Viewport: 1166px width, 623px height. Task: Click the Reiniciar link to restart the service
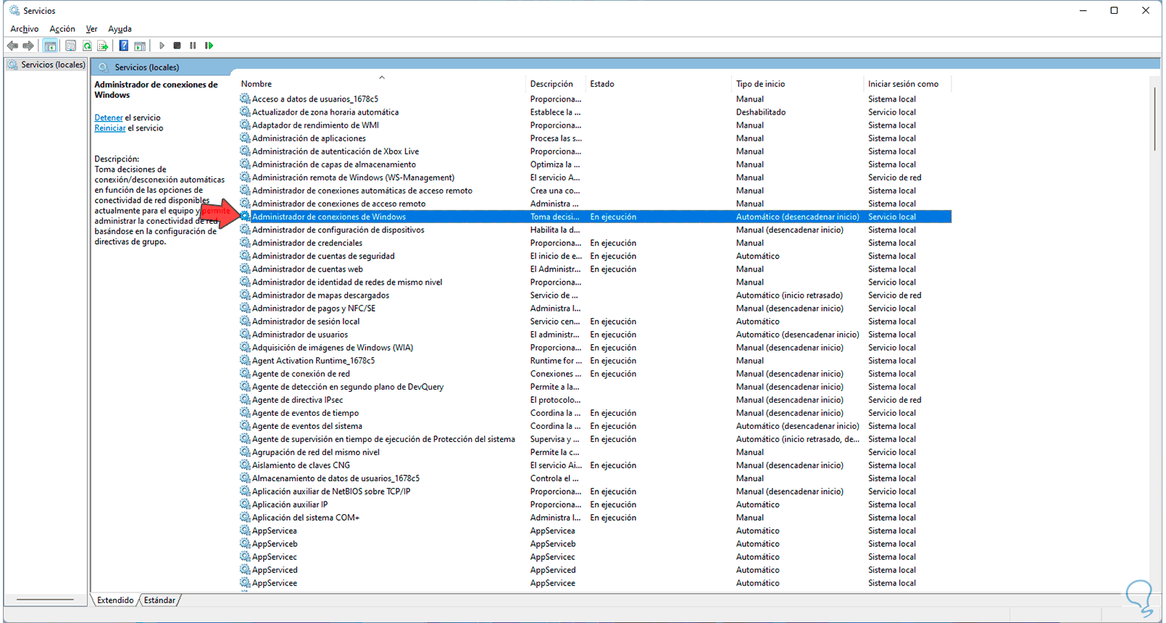109,128
